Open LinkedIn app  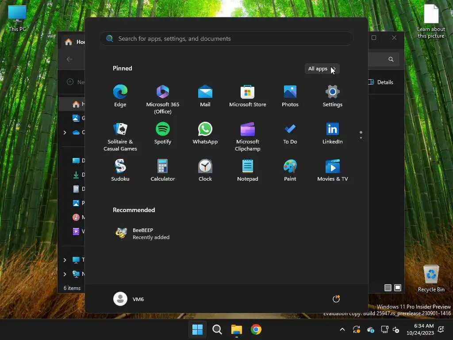tap(333, 133)
